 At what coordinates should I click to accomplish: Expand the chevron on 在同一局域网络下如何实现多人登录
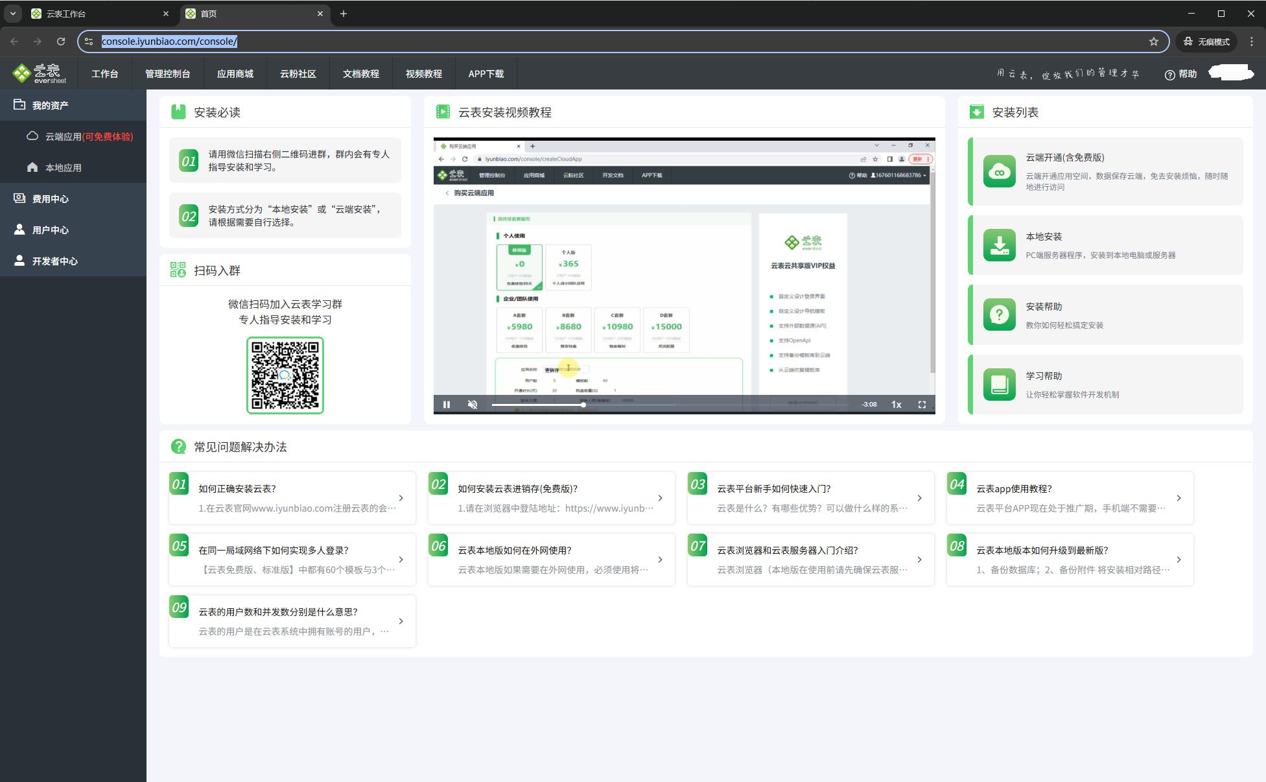tap(401, 560)
